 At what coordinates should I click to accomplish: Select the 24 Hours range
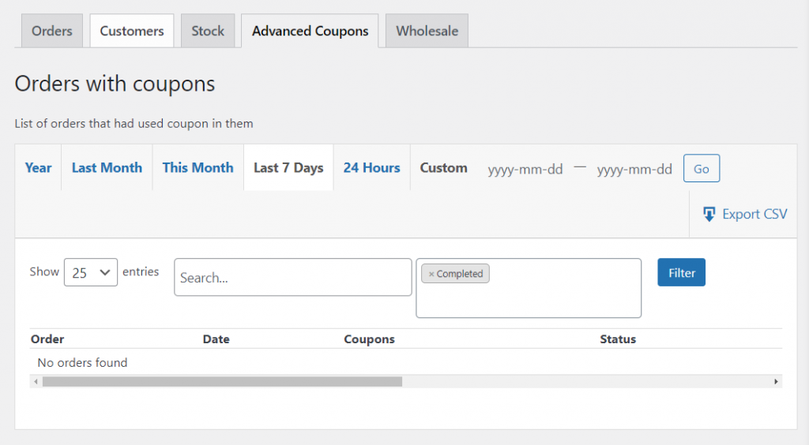371,167
